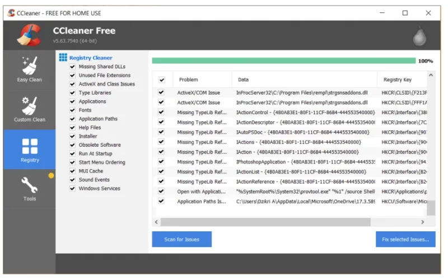Viewport: 448px width, 280px height.
Task: Click the Registry Cleaner grid icon
Action: (63, 58)
